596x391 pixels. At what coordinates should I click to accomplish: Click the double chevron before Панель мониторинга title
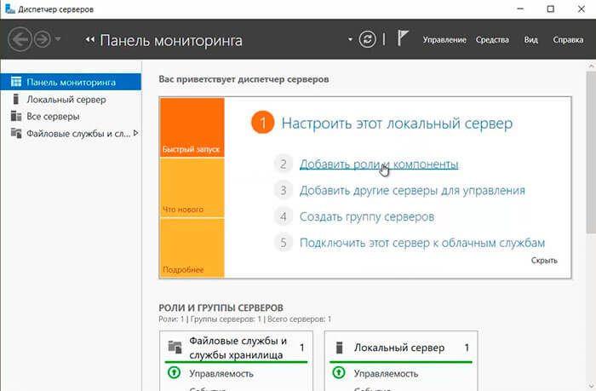click(x=89, y=39)
